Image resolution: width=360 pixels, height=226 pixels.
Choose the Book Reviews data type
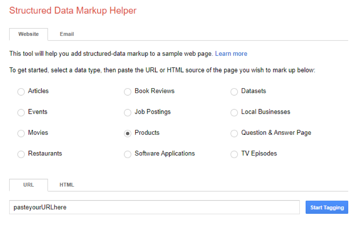(128, 92)
